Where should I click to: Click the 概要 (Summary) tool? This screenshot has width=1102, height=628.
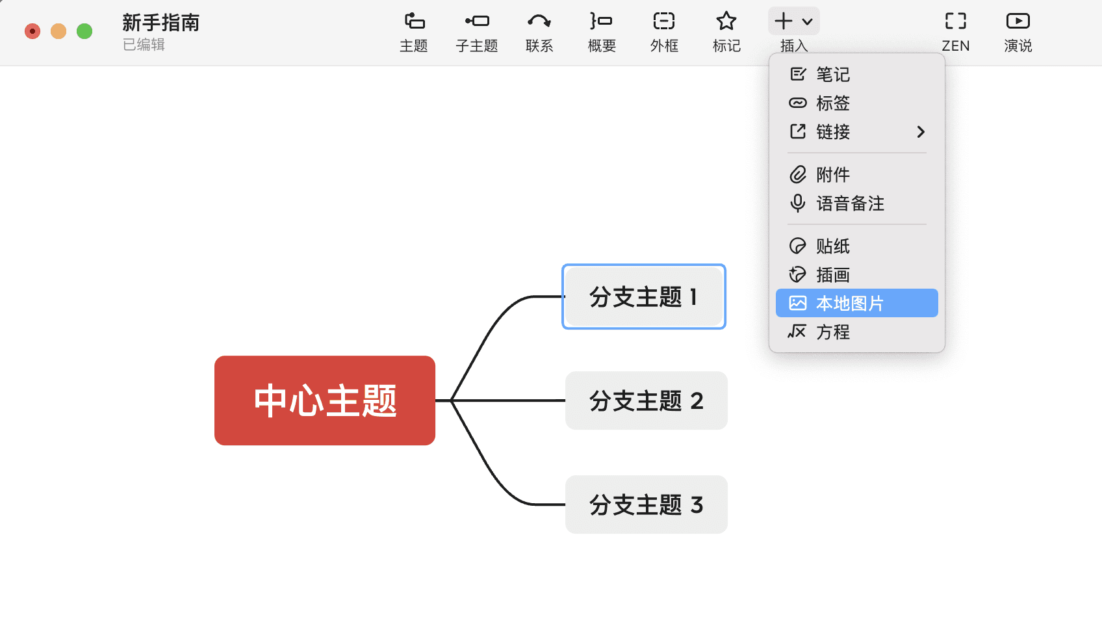click(x=601, y=31)
